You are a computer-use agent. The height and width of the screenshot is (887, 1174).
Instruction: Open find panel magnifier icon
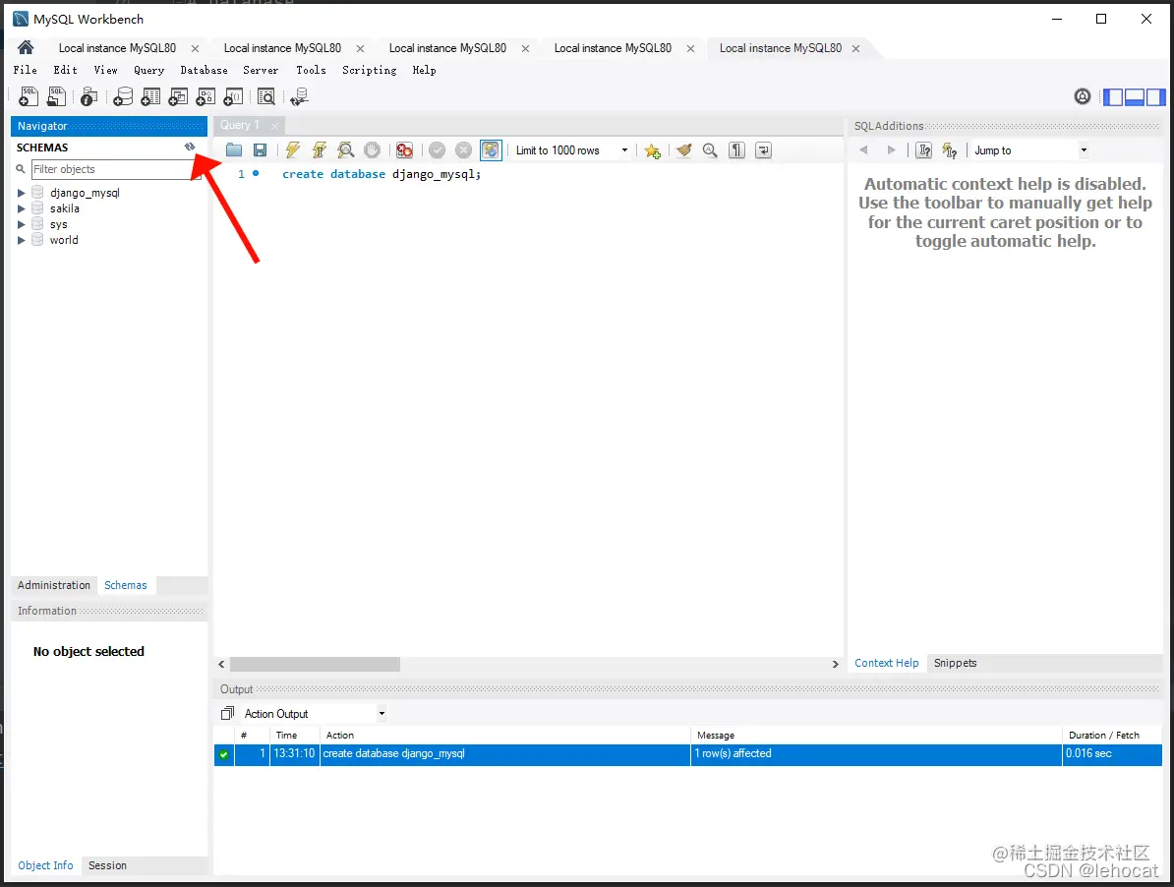point(710,150)
